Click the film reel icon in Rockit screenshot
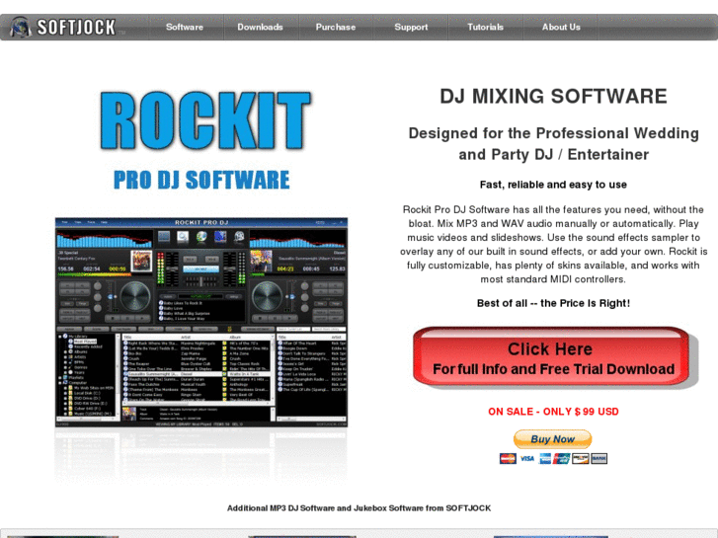This screenshot has height=538, width=718. [239, 236]
